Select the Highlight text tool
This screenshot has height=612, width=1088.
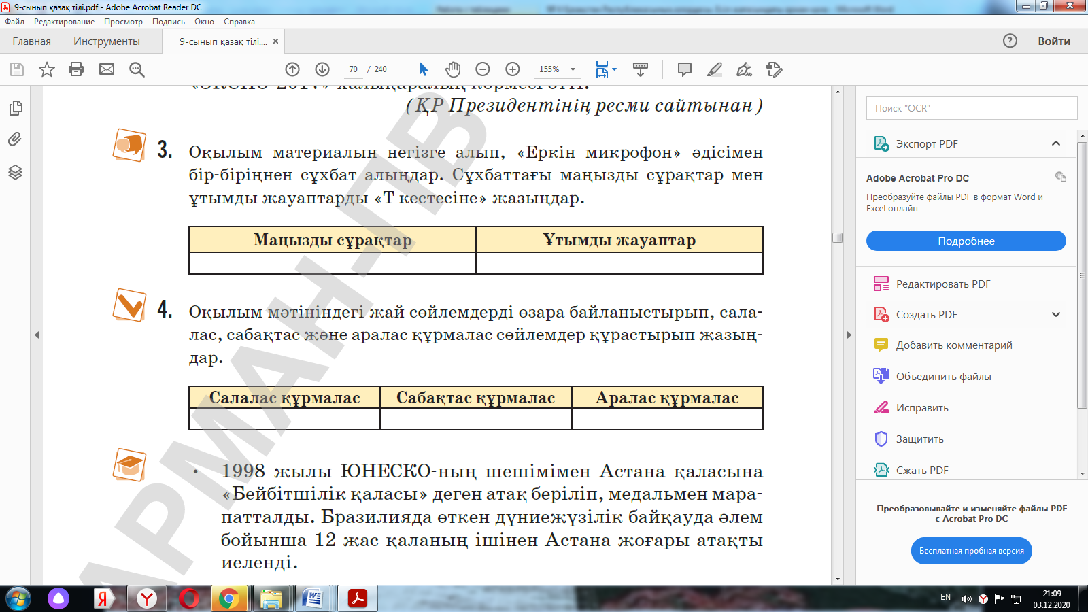click(x=715, y=69)
